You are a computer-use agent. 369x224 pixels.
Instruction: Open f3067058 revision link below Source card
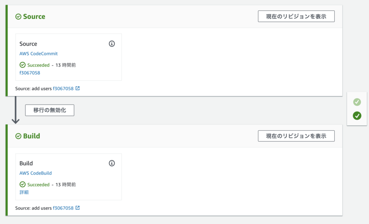63,89
